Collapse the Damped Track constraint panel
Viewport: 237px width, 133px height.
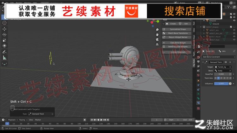pos(203,62)
